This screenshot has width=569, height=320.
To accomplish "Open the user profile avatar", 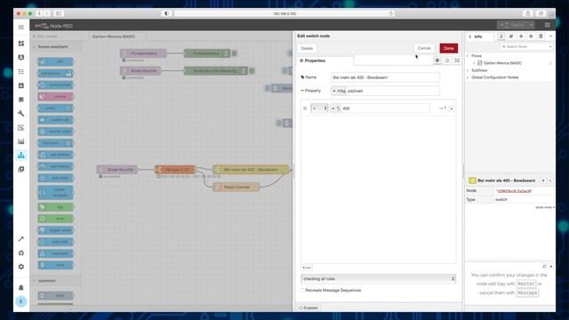I will click(21, 301).
